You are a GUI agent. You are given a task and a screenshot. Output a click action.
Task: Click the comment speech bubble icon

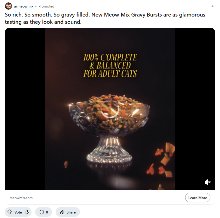[41, 212]
